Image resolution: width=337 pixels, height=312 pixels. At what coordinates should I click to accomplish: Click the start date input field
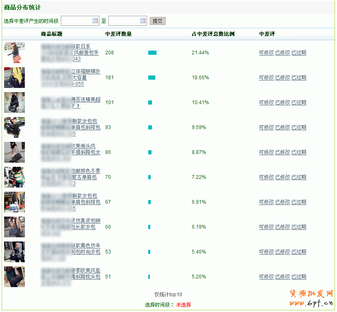click(76, 20)
